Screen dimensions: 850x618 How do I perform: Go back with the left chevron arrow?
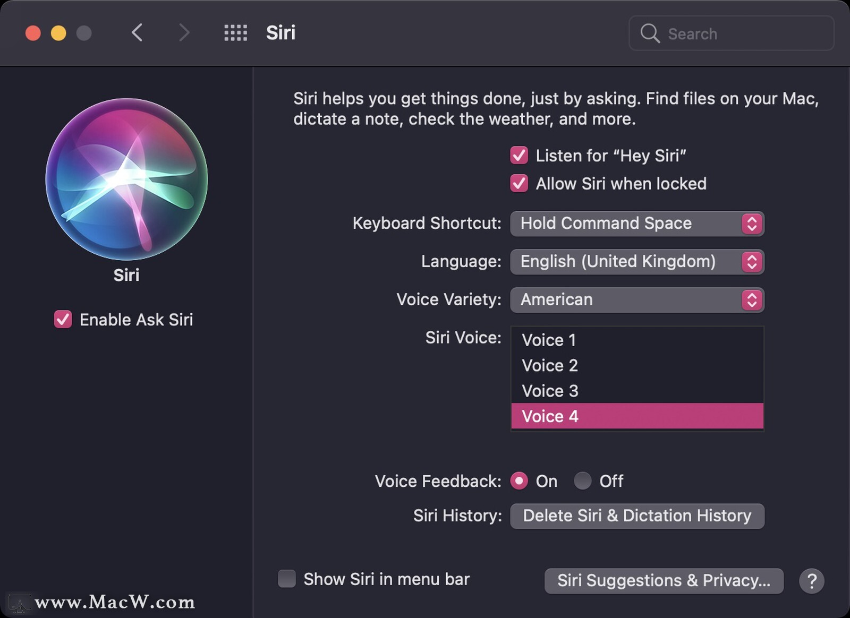pos(137,33)
